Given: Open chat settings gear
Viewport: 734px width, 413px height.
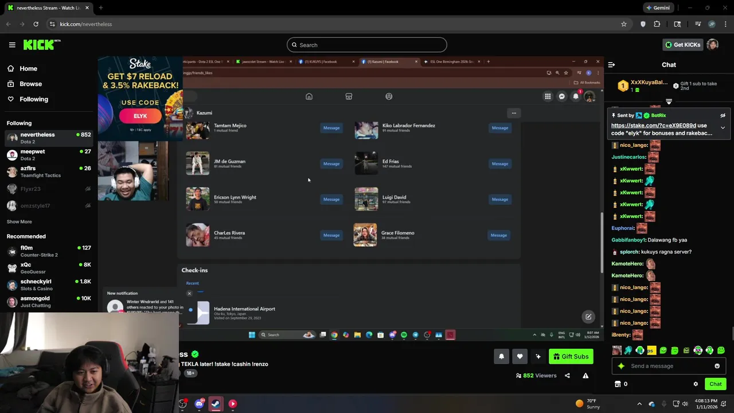Looking at the screenshot, I should click(696, 384).
